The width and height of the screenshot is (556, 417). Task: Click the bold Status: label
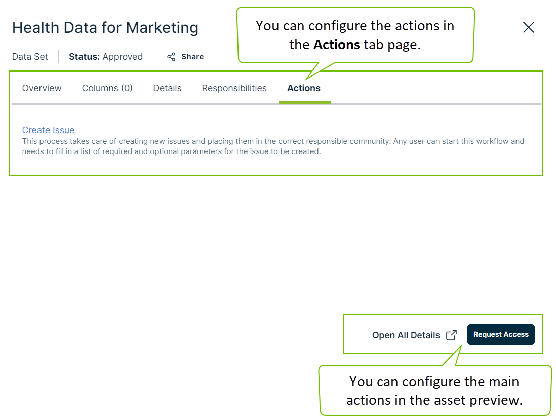click(85, 57)
